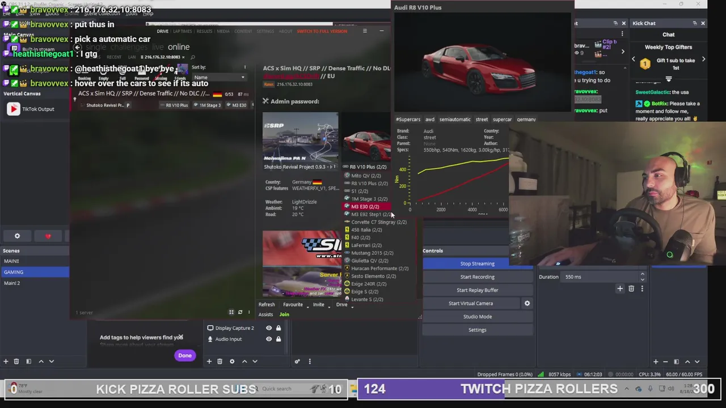Expand Weekly Top Gifters next arrow

click(703, 59)
